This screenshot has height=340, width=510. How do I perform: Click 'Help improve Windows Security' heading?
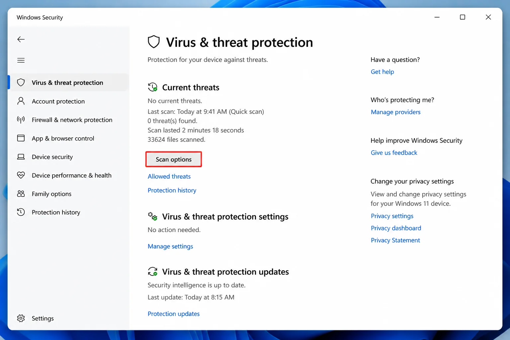[x=416, y=140]
